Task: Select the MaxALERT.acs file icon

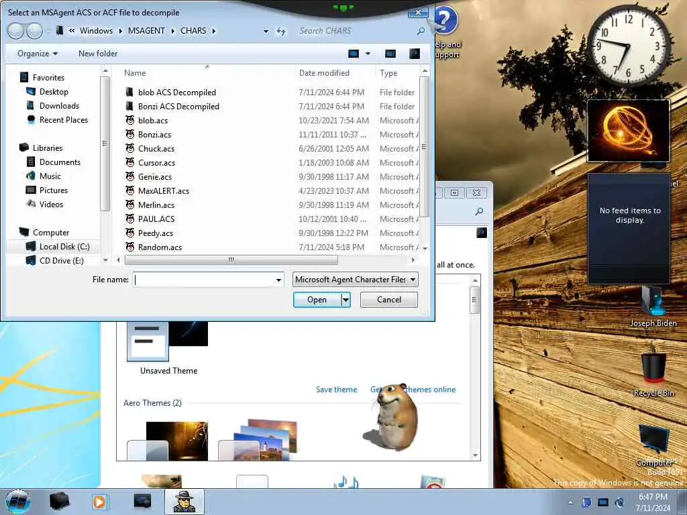Action: click(130, 190)
